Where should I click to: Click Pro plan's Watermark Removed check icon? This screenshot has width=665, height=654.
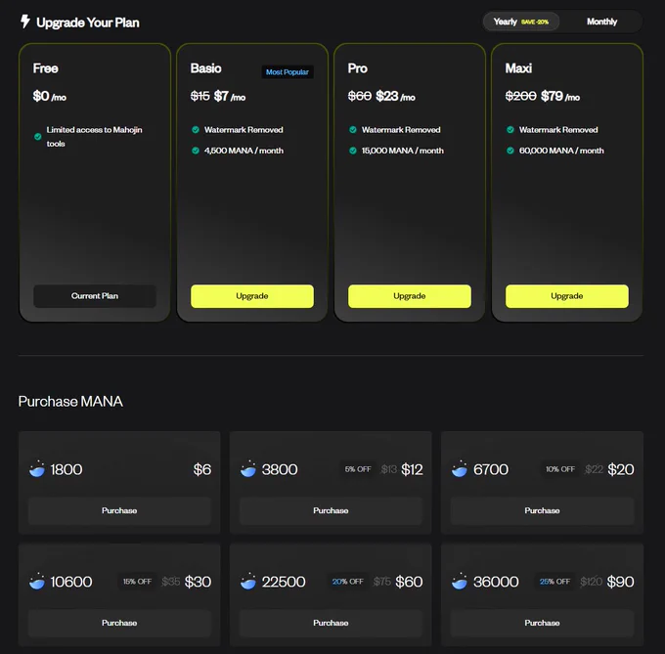(x=353, y=130)
